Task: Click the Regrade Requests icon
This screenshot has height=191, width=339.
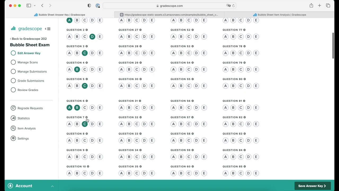Action: pyautogui.click(x=13, y=108)
